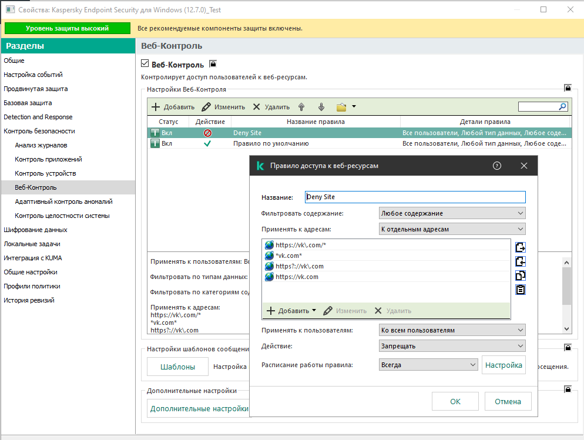Click the export addresses icon beside the list

520,247
